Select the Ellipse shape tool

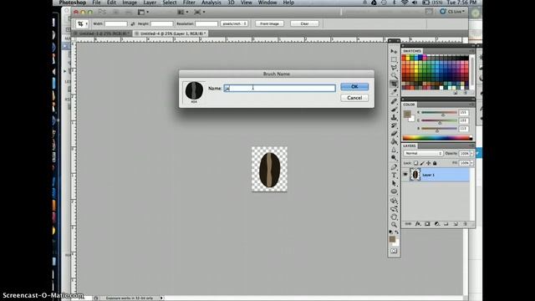pos(394,191)
